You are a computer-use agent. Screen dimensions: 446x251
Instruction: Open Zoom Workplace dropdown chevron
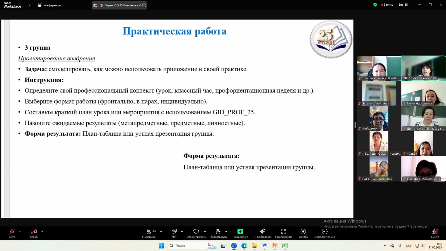(30, 5)
